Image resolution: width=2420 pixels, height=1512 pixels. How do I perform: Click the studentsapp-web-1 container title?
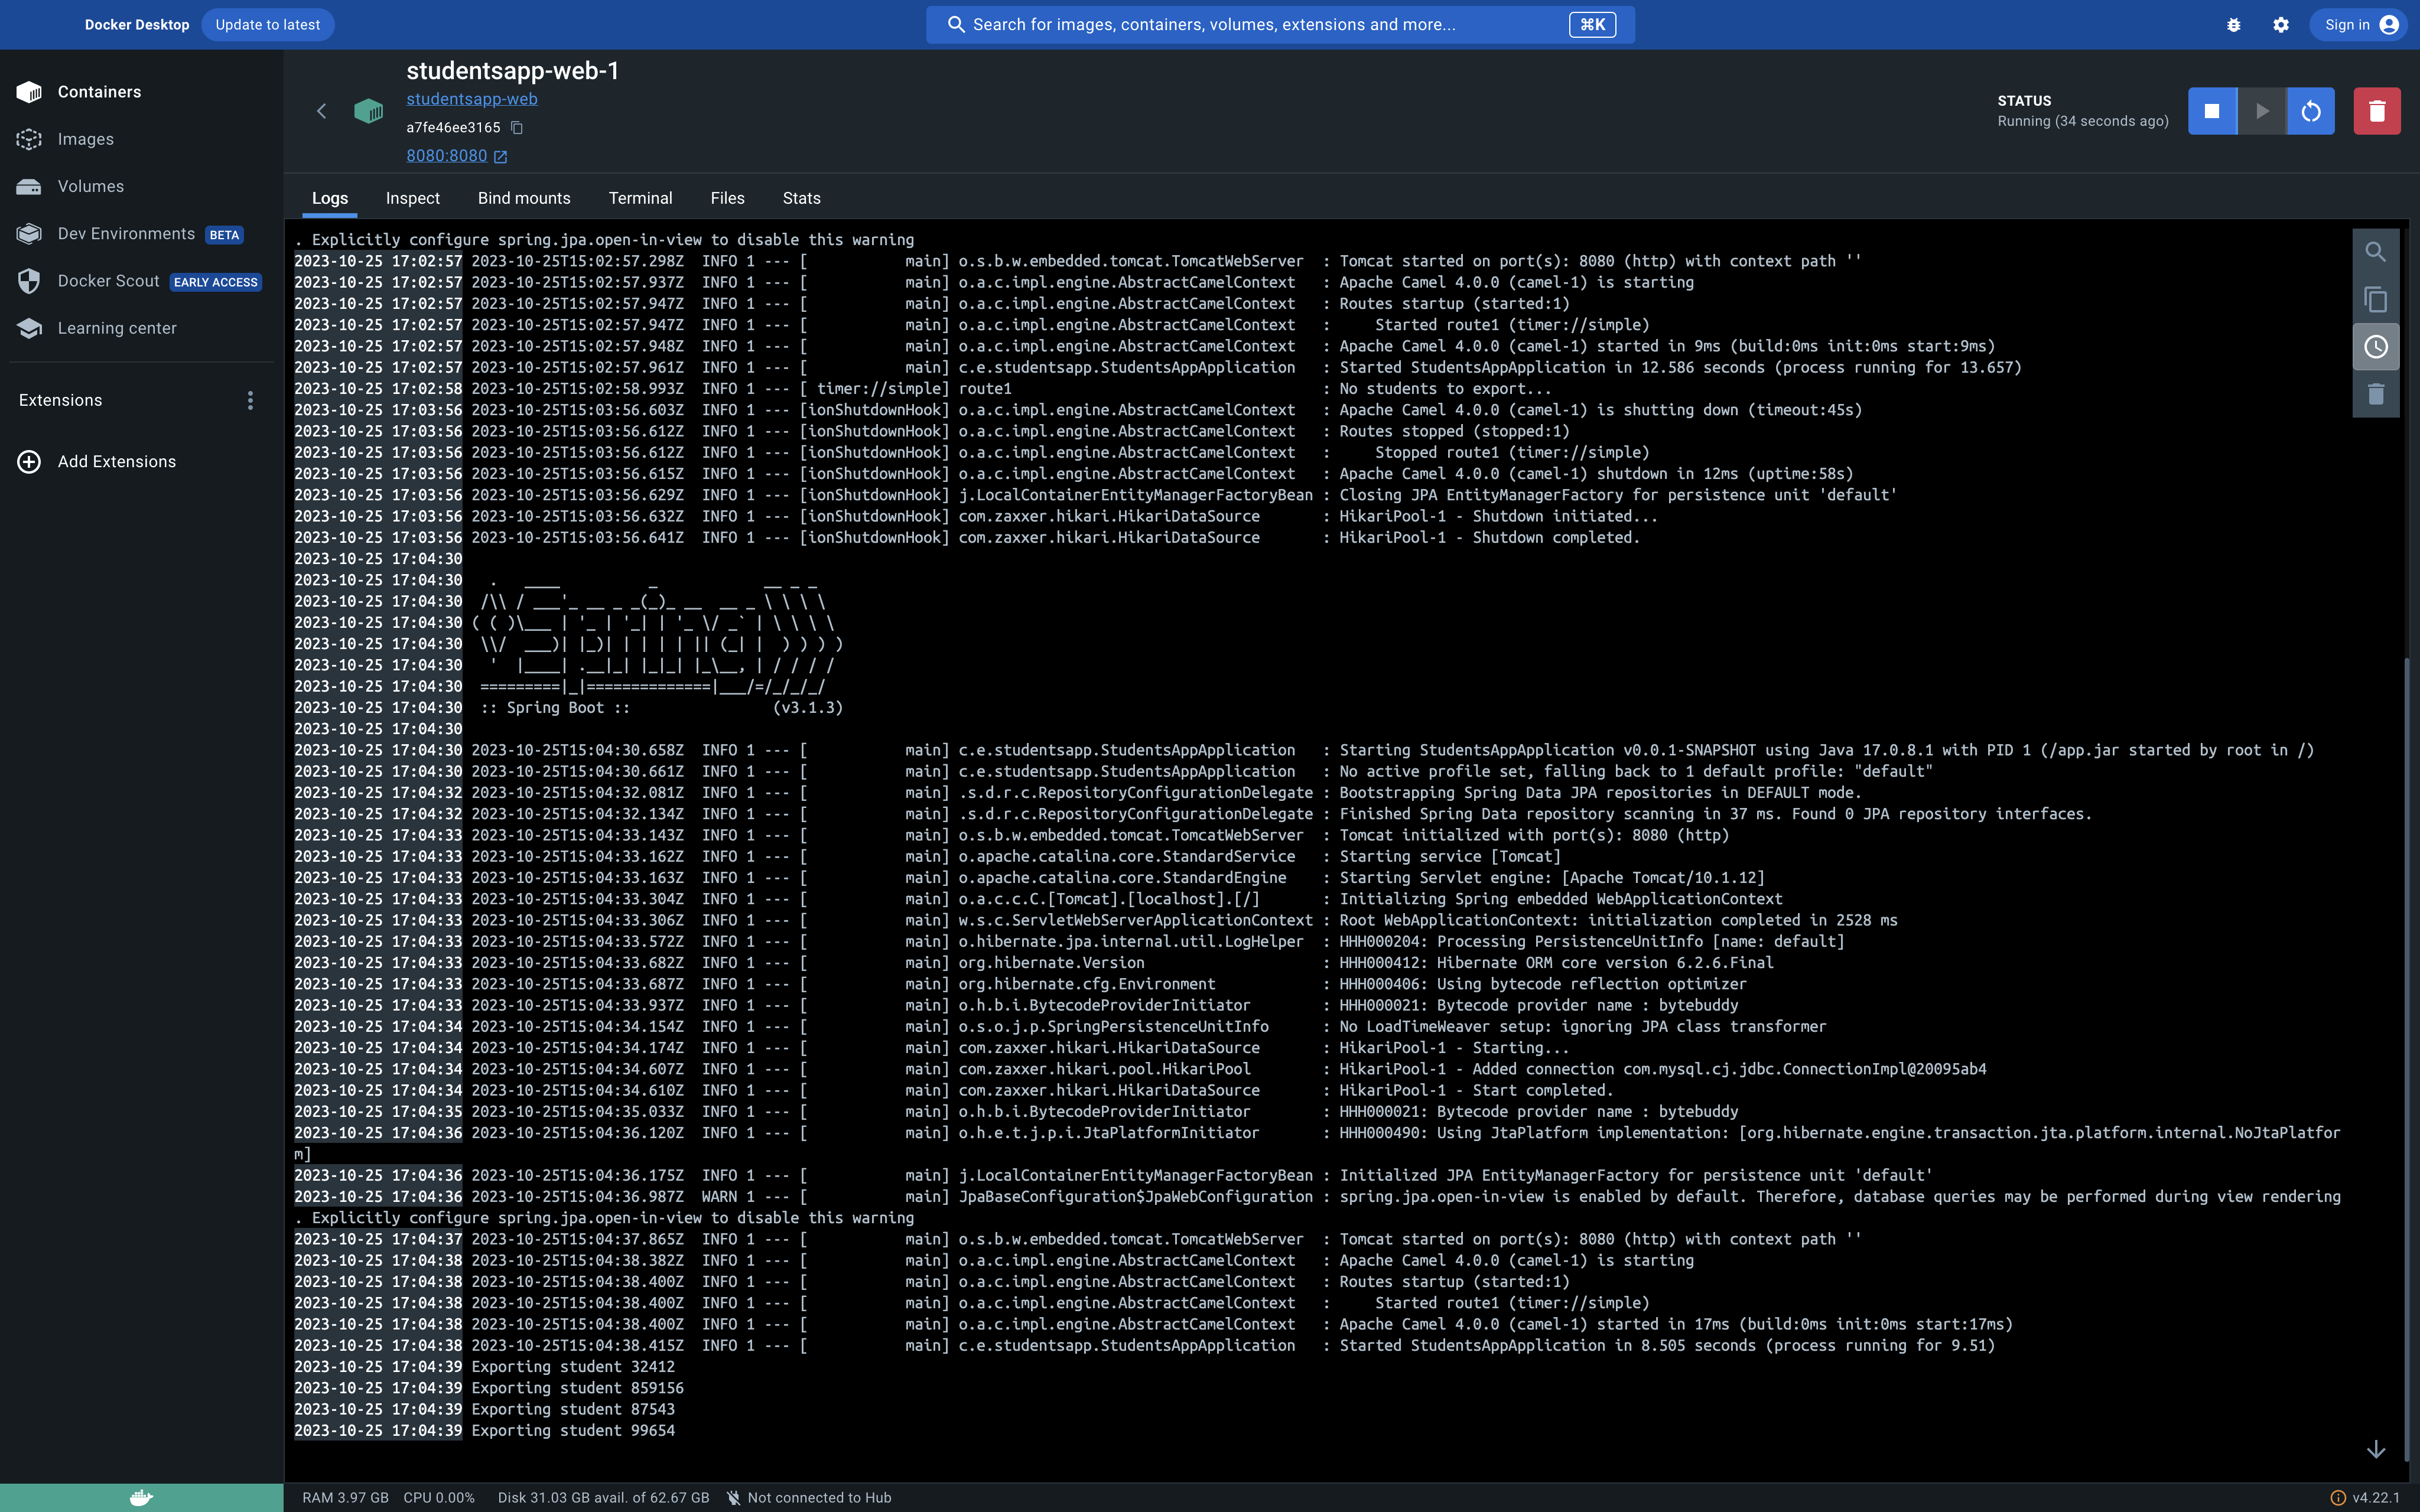(512, 71)
